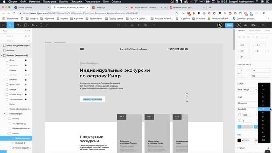Select the Vector layer
This screenshot has height=153, width=272.
[x=16, y=104]
